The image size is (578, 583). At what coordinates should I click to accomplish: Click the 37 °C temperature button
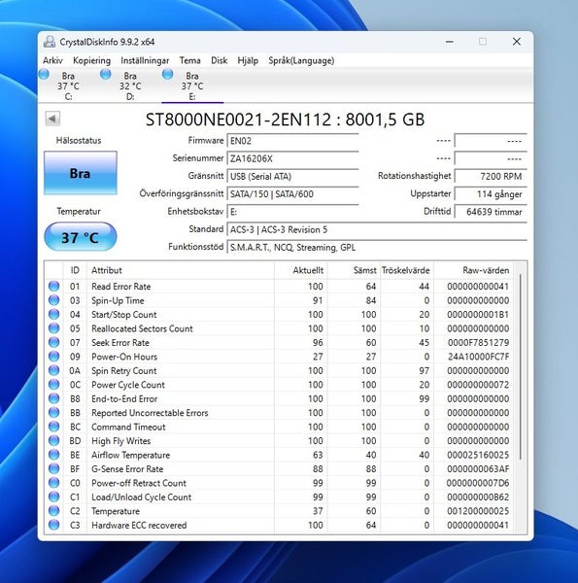pyautogui.click(x=81, y=237)
